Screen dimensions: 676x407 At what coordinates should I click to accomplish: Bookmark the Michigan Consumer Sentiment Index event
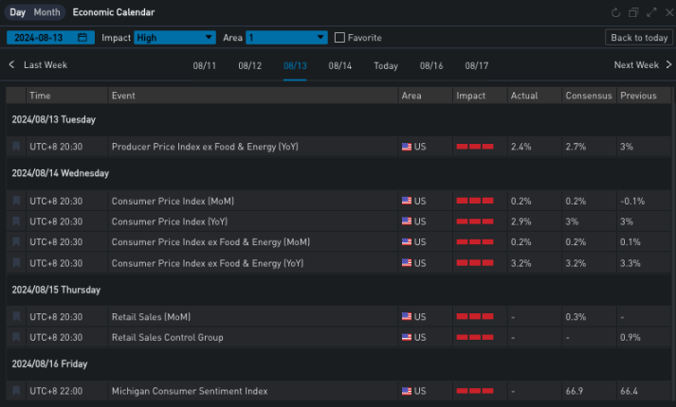(16, 391)
